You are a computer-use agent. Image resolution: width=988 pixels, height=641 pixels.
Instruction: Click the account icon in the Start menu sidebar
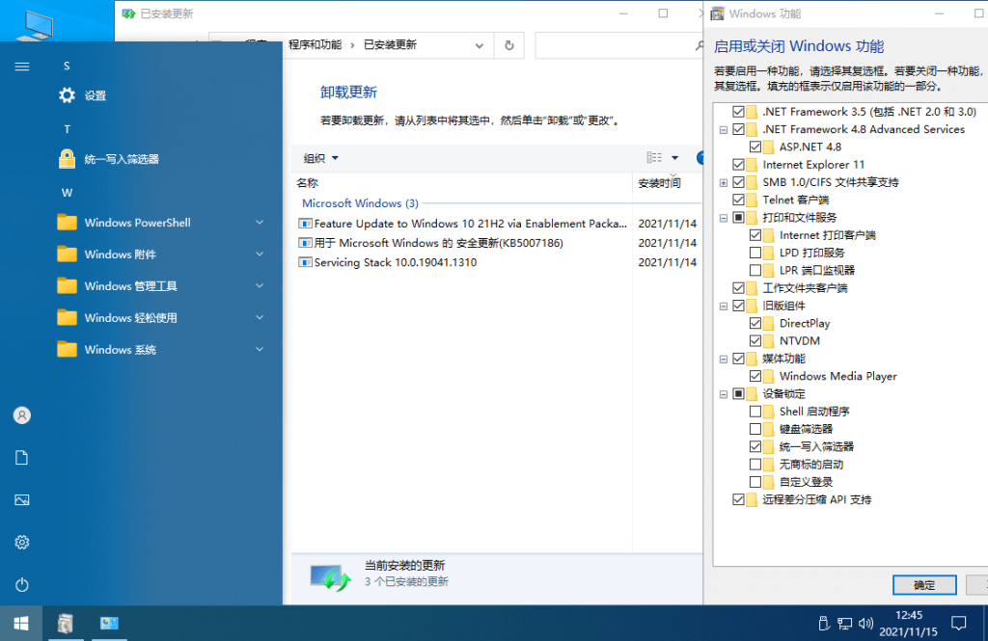[21, 414]
